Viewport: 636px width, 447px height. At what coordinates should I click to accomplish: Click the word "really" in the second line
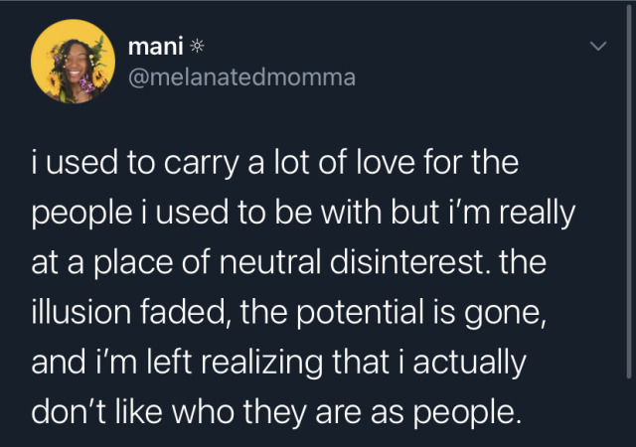(x=537, y=214)
